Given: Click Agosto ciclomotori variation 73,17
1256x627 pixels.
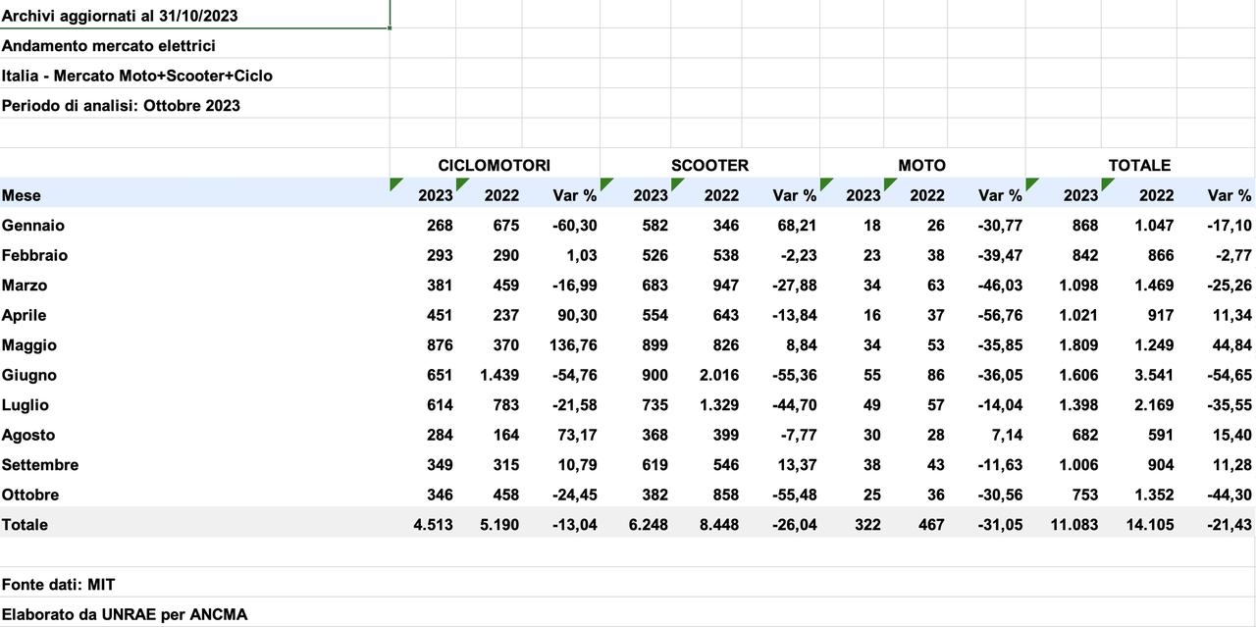Looking at the screenshot, I should [579, 435].
